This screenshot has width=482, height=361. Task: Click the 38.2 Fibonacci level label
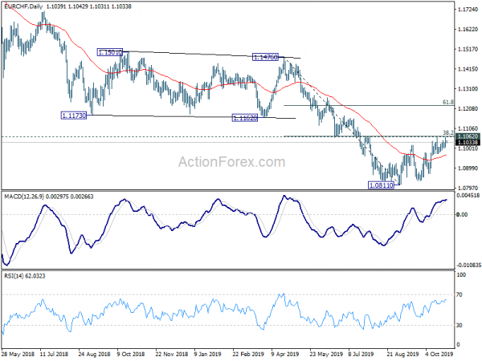(x=448, y=132)
